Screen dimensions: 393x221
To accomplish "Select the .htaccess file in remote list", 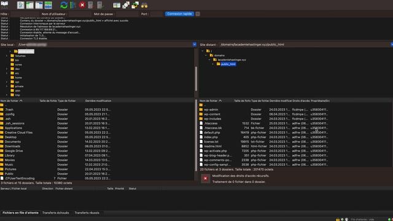I will [211, 123].
